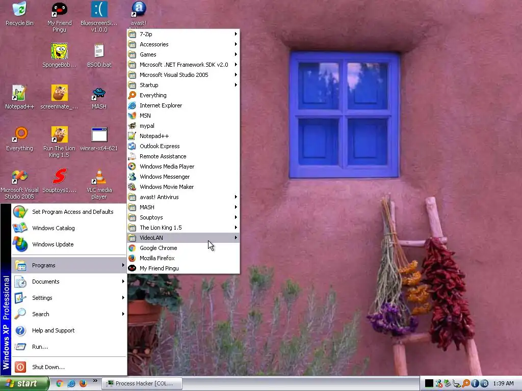Click Shut Down... in Start menu
This screenshot has width=522, height=391.
click(69, 367)
